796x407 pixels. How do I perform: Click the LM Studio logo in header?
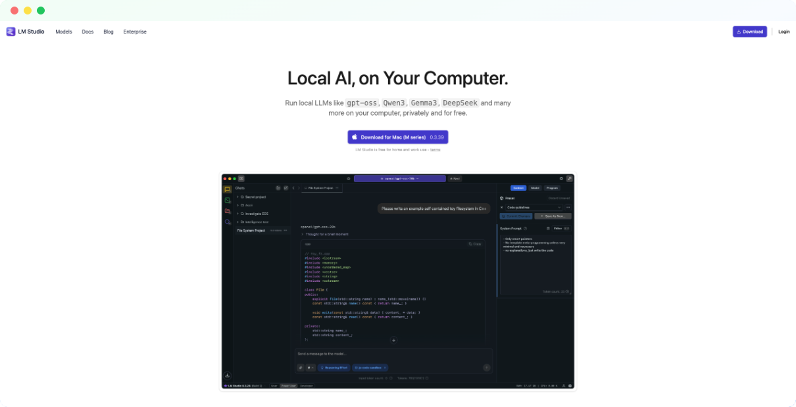(x=25, y=32)
